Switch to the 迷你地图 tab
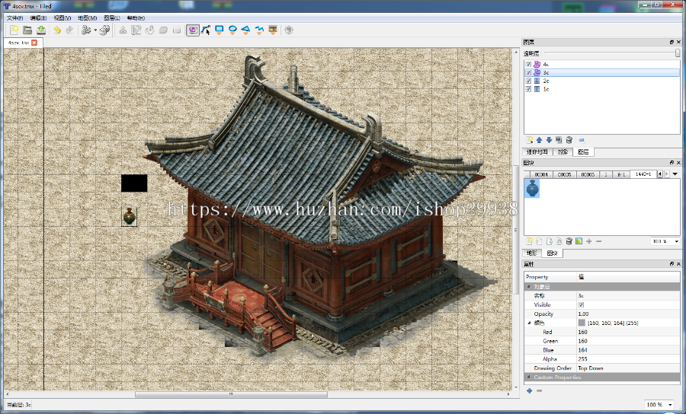This screenshot has height=414, width=686. click(x=537, y=152)
